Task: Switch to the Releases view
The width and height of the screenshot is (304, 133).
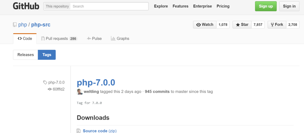Action: [x=26, y=55]
